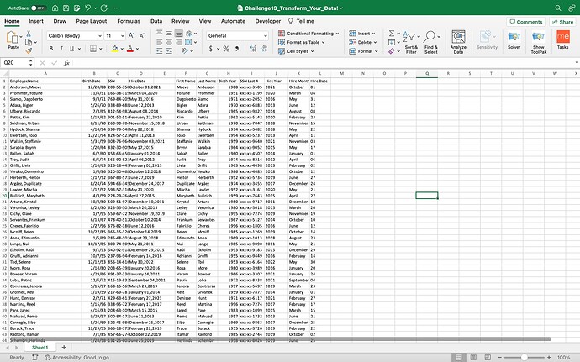Viewport: 580px width, 362px height.
Task: Click the Share button
Action: click(562, 22)
